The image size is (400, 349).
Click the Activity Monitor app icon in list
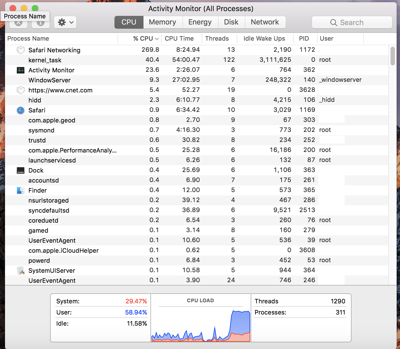(21, 70)
